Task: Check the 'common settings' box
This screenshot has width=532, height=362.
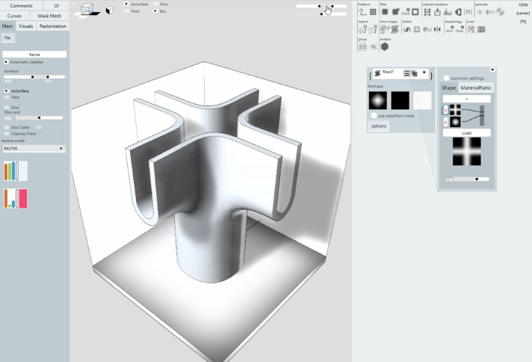Action: tap(447, 78)
